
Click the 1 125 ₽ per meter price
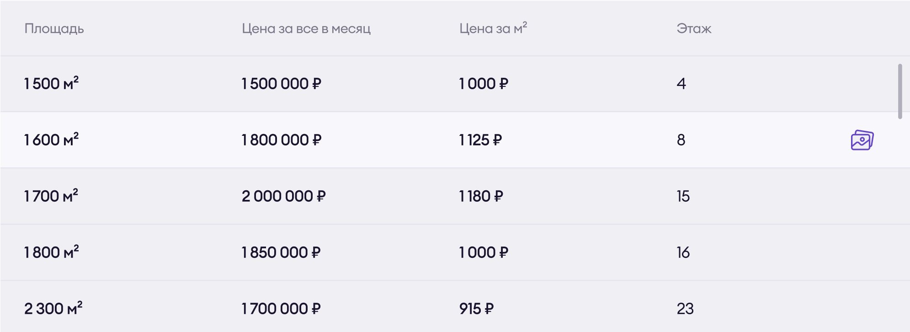480,140
